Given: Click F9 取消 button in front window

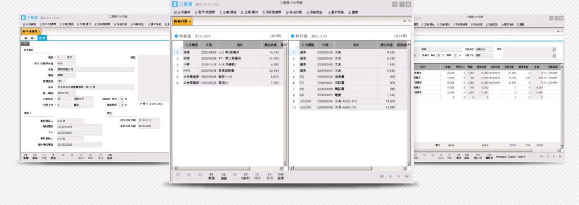Looking at the screenshot, I should point(269,176).
